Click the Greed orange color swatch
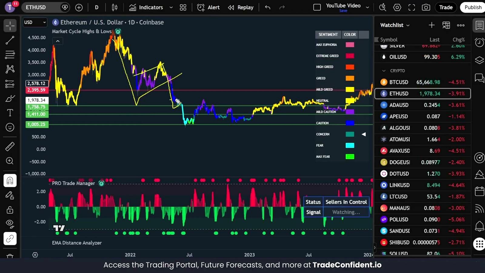This screenshot has width=485, height=273. (x=350, y=78)
